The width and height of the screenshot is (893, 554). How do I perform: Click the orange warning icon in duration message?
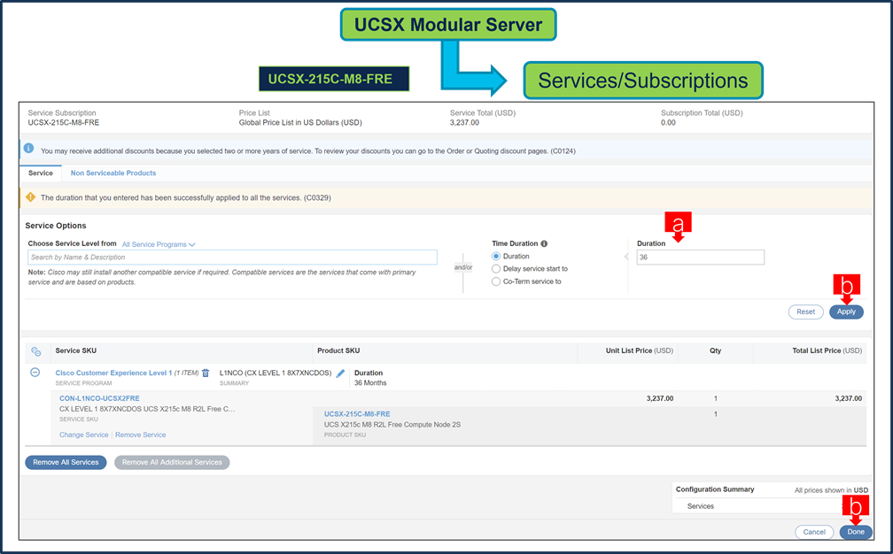coord(30,196)
